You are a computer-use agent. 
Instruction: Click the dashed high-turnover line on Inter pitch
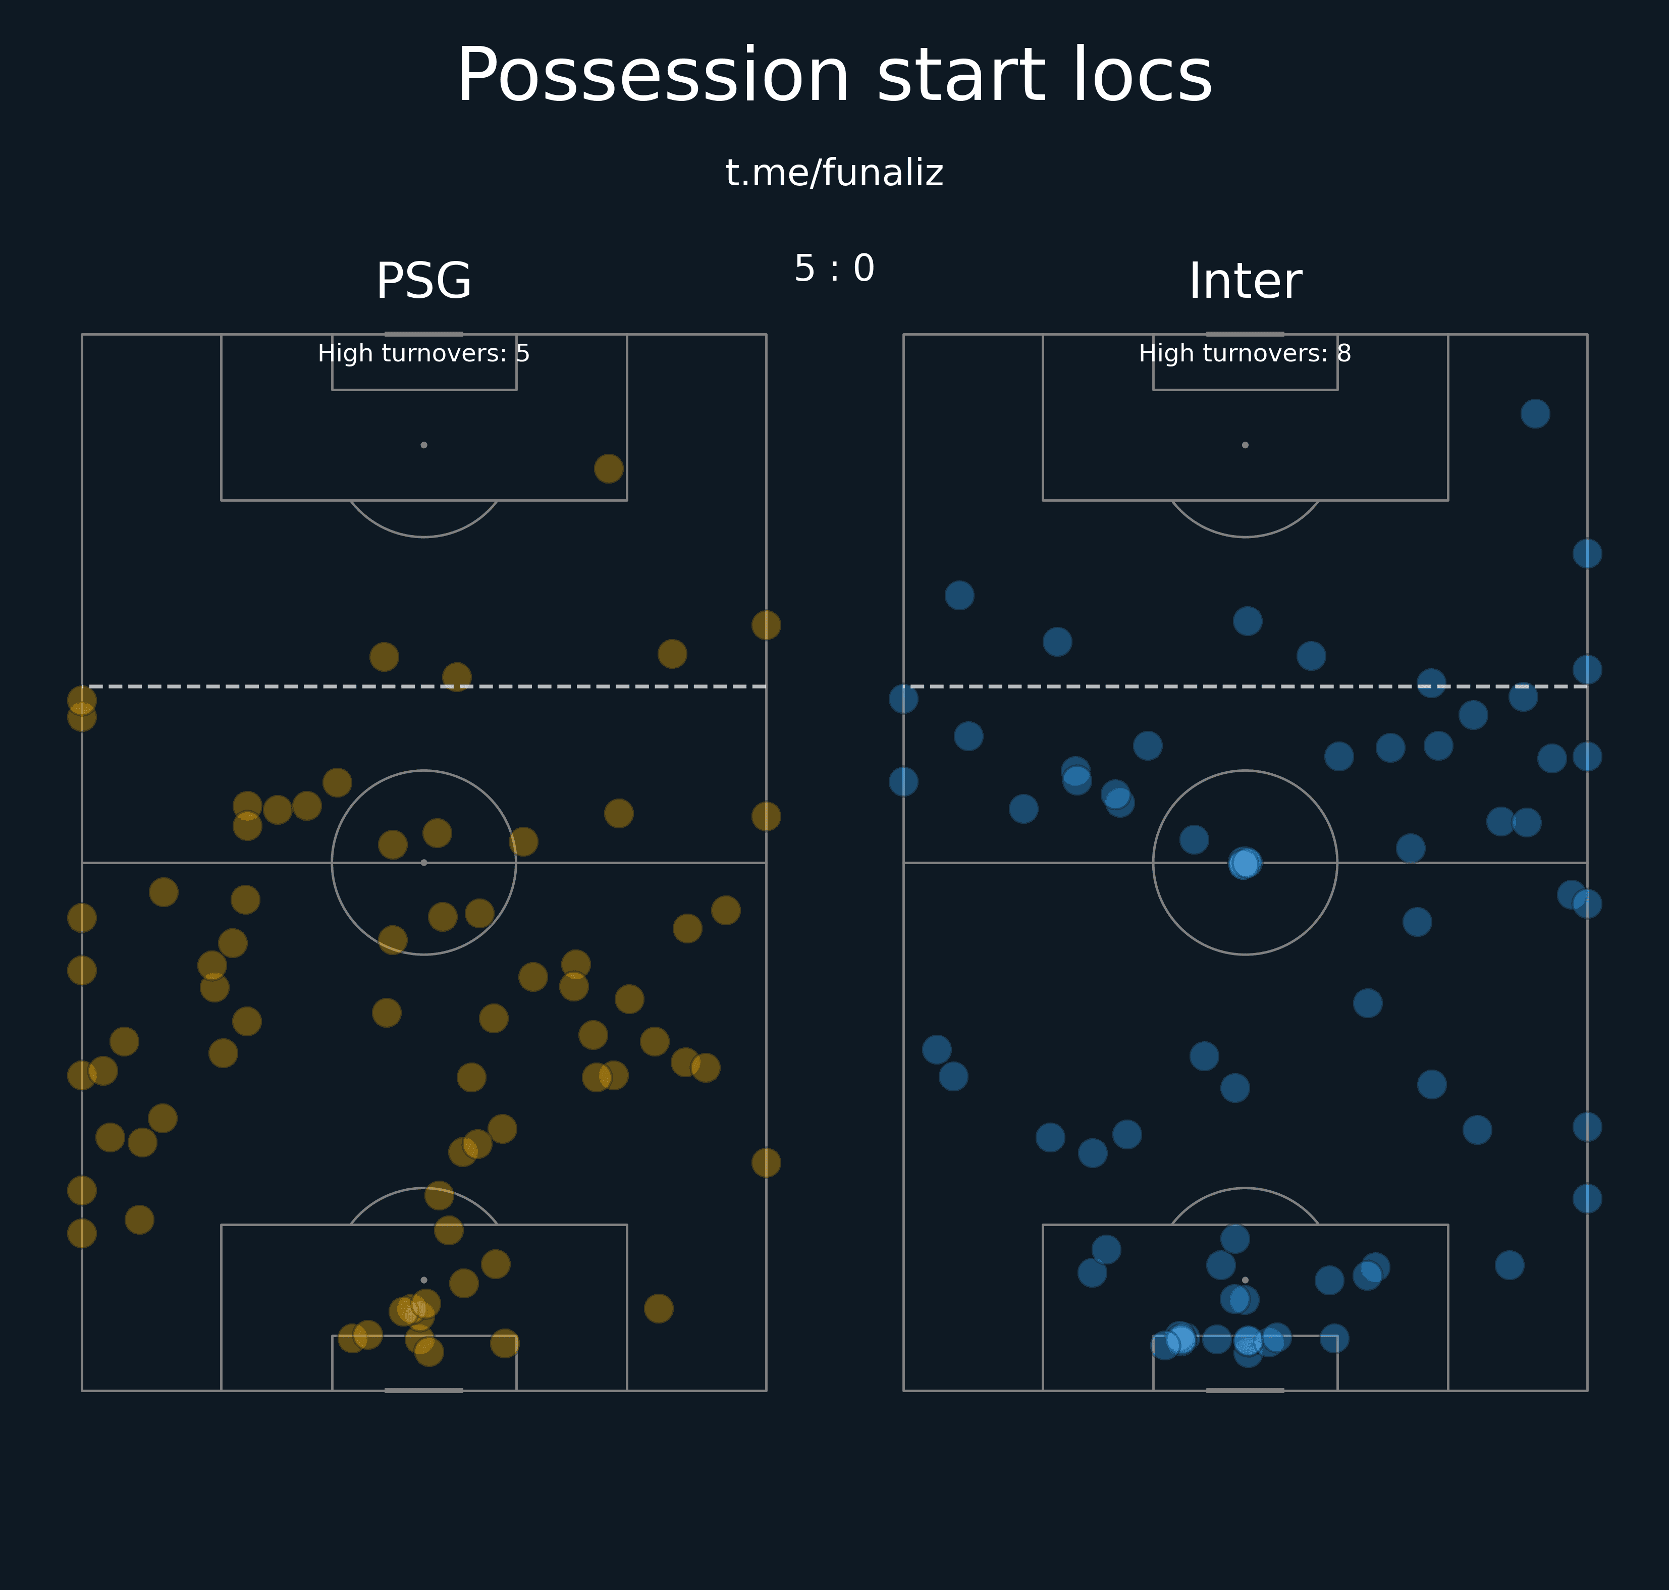pos(1245,686)
